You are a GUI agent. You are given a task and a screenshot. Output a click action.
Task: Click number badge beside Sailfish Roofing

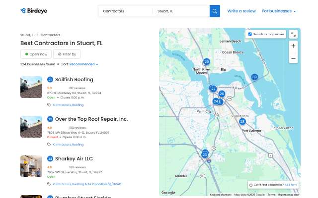50,80
